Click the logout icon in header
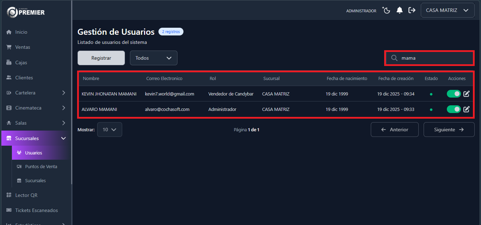 (412, 11)
